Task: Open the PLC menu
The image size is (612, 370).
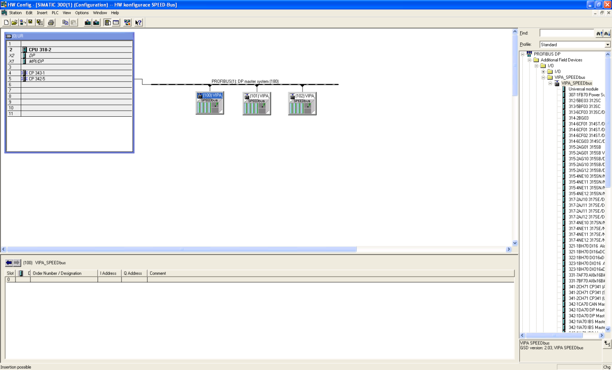Action: coord(55,13)
